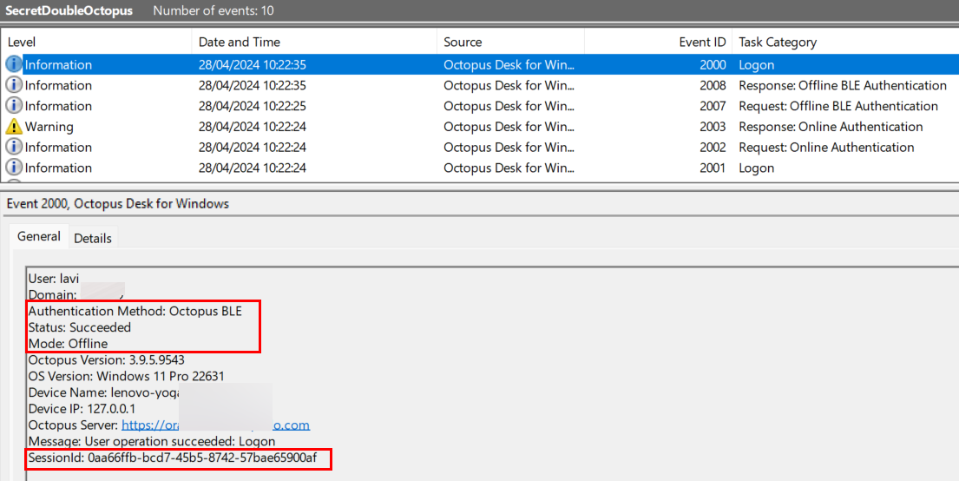The height and width of the screenshot is (481, 959).
Task: Click Event ID cell 2003
Action: 713,127
